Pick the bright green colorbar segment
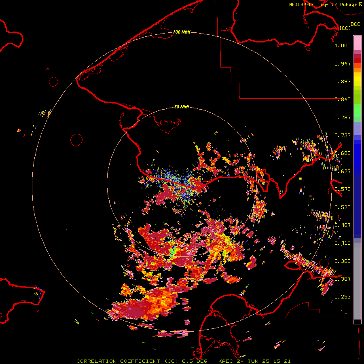This screenshot has height=364, width=364. (x=357, y=110)
